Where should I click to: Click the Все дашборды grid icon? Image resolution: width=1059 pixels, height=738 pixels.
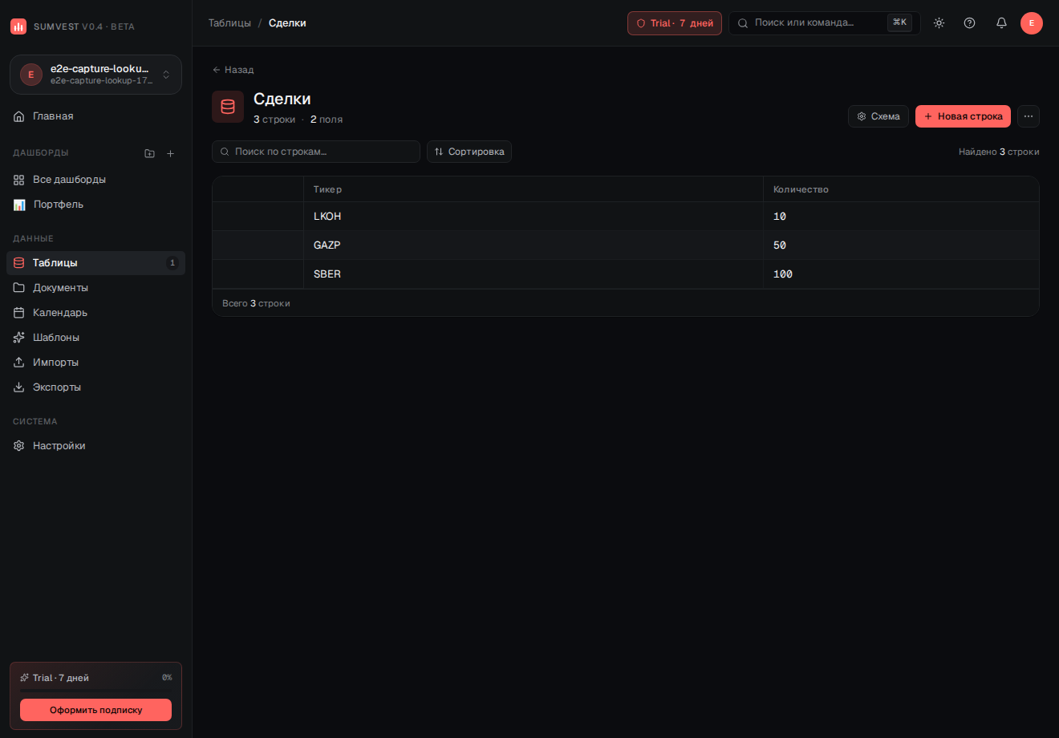[19, 180]
